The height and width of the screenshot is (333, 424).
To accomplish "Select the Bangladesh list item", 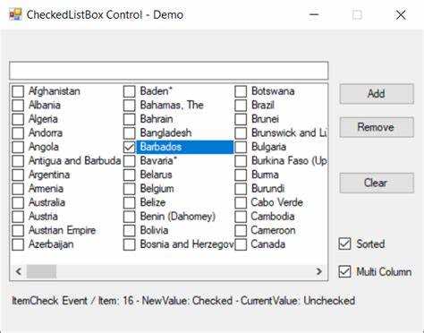I will coord(165,133).
